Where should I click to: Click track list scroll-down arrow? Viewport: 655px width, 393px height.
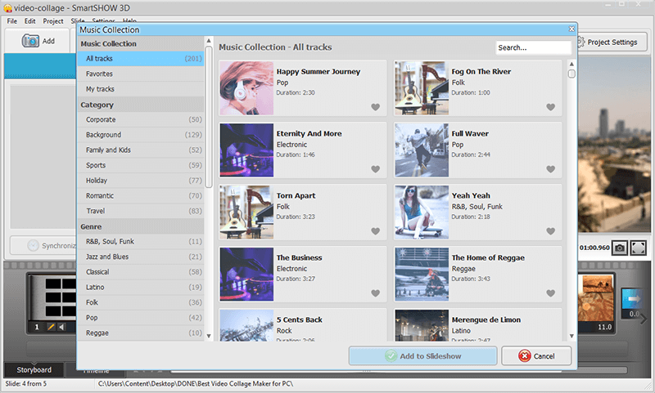pyautogui.click(x=571, y=336)
